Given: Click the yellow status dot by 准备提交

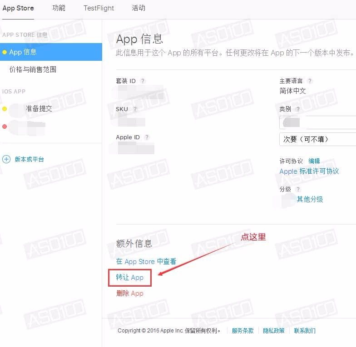Looking at the screenshot, I should coord(5,109).
